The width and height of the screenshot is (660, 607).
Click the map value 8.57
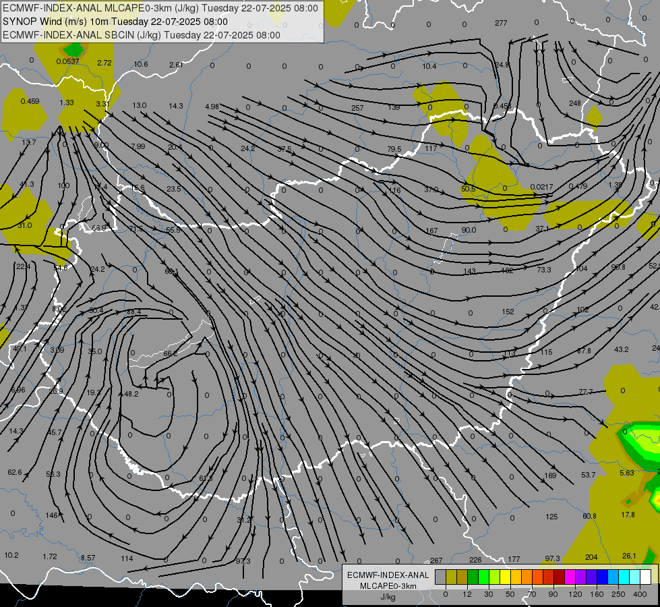coord(88,558)
